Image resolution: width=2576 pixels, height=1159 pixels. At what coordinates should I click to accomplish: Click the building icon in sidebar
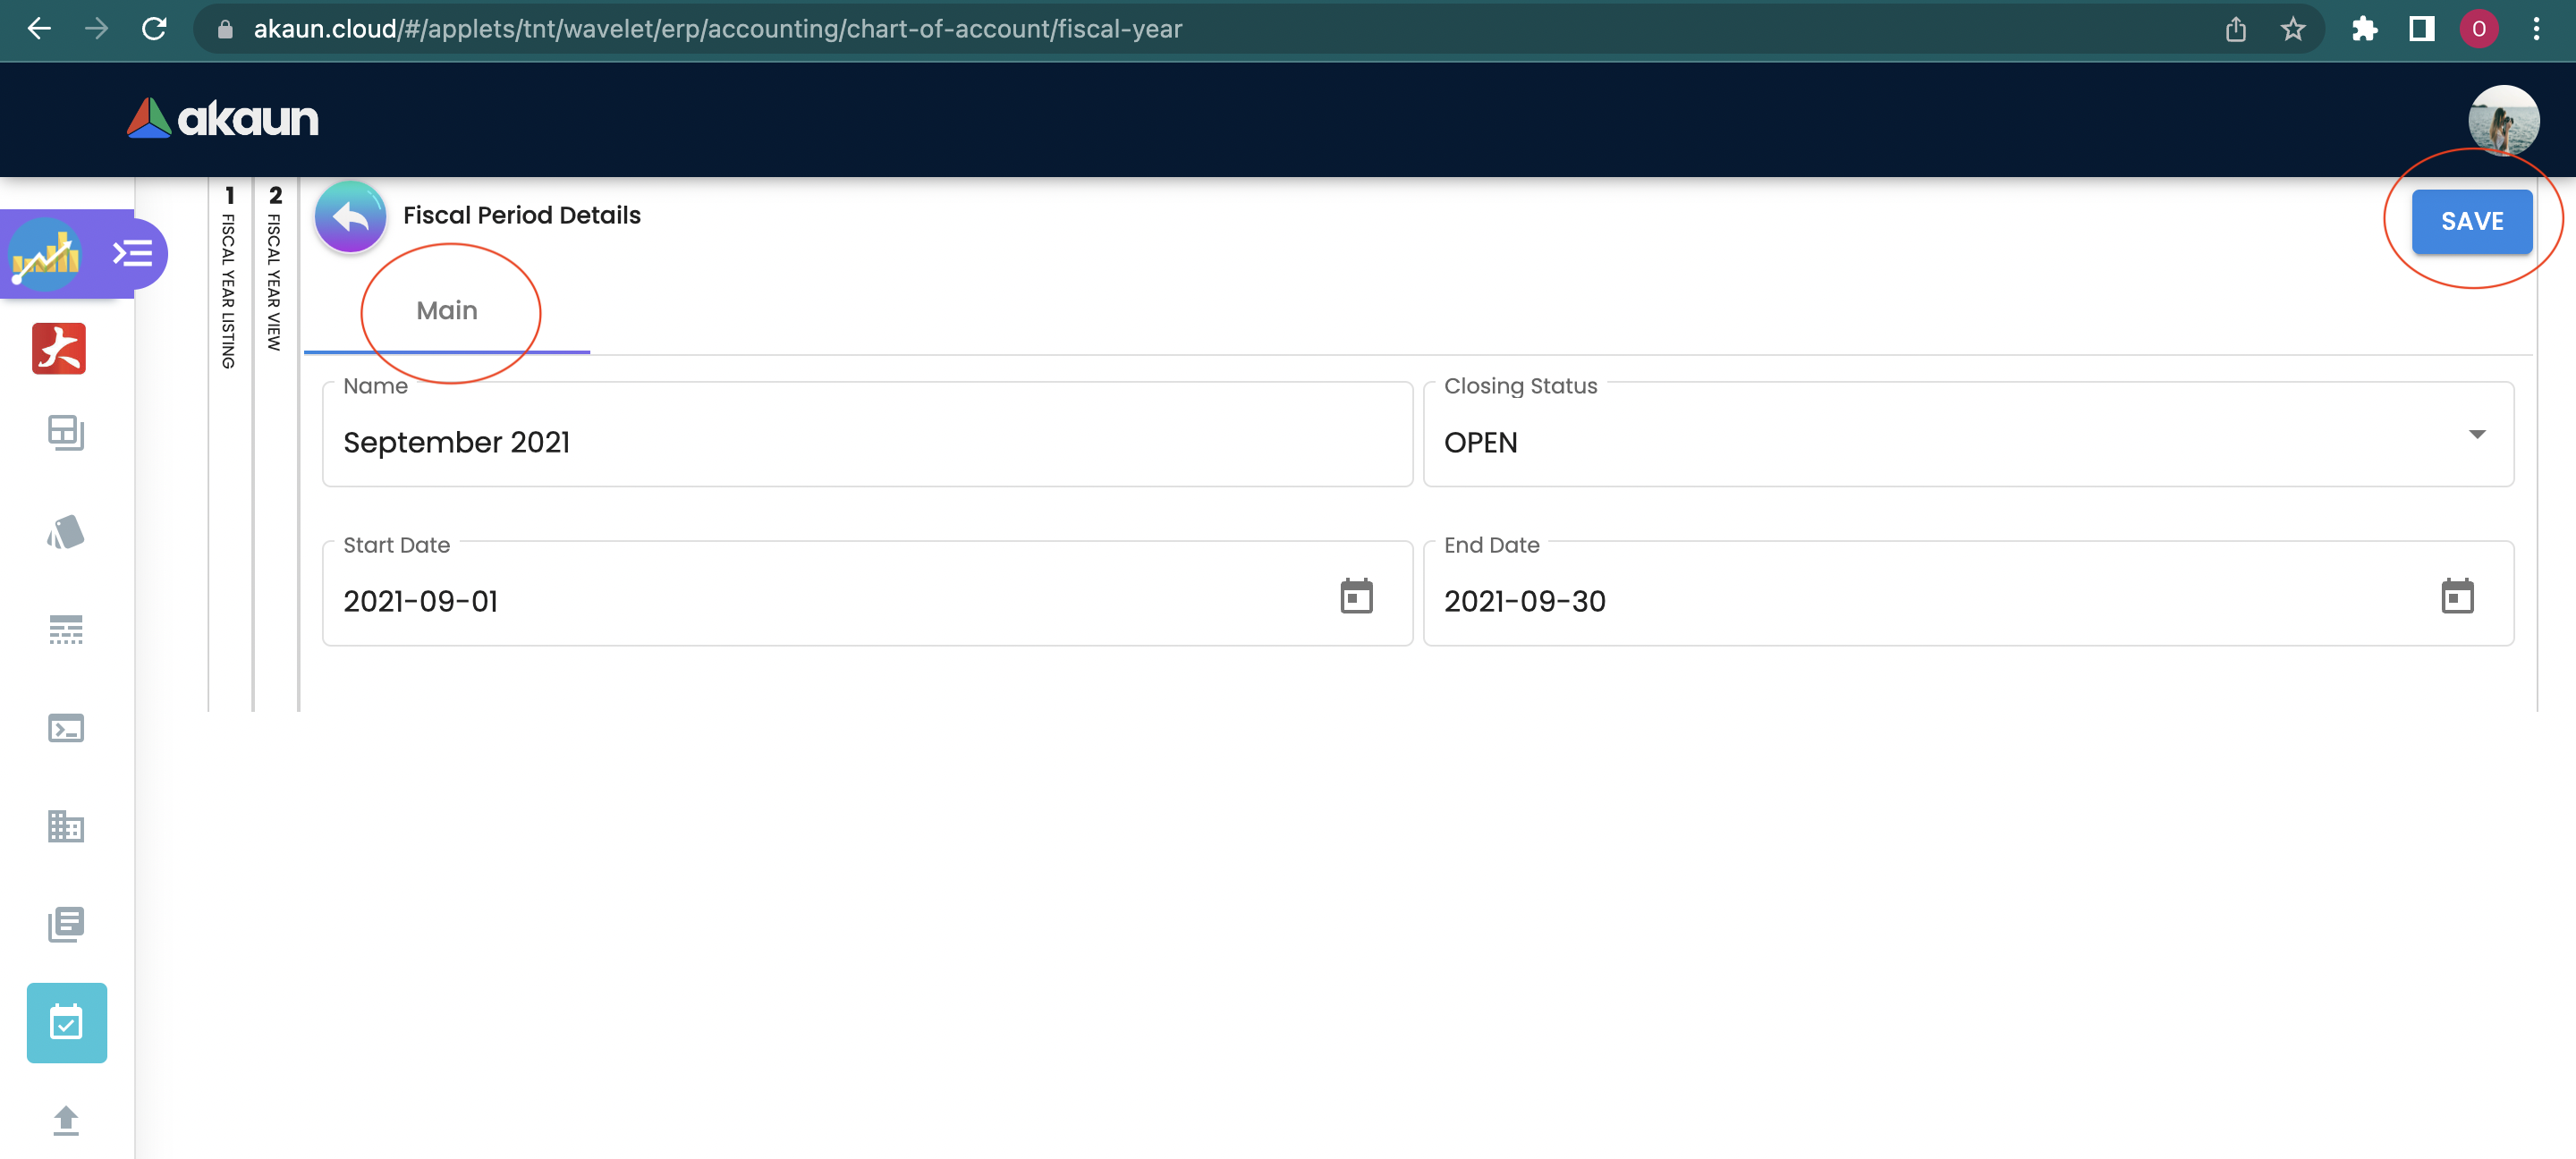[x=66, y=826]
